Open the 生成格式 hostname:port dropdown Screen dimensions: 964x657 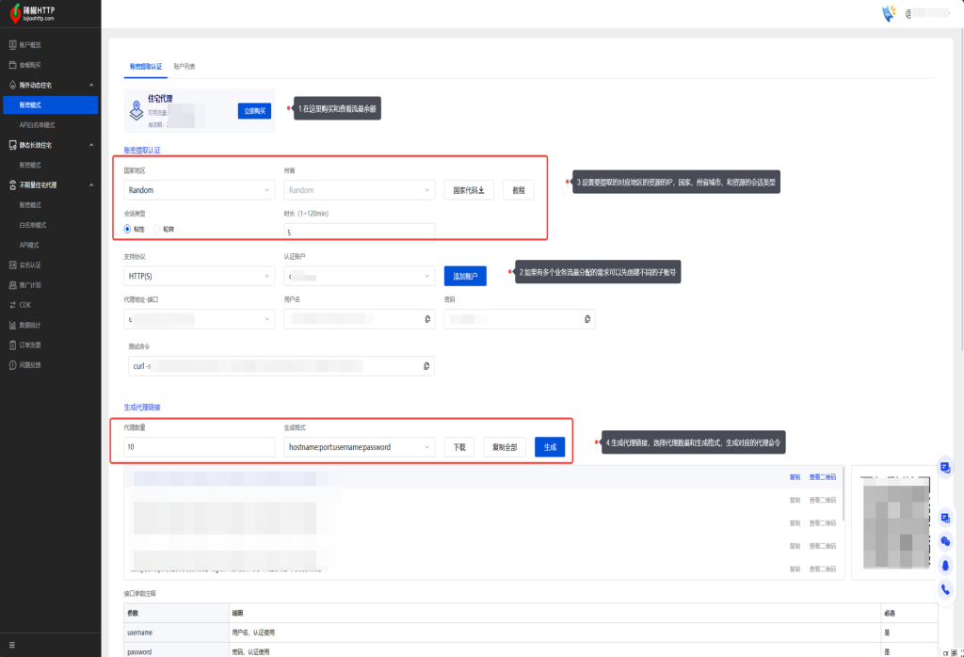click(359, 447)
